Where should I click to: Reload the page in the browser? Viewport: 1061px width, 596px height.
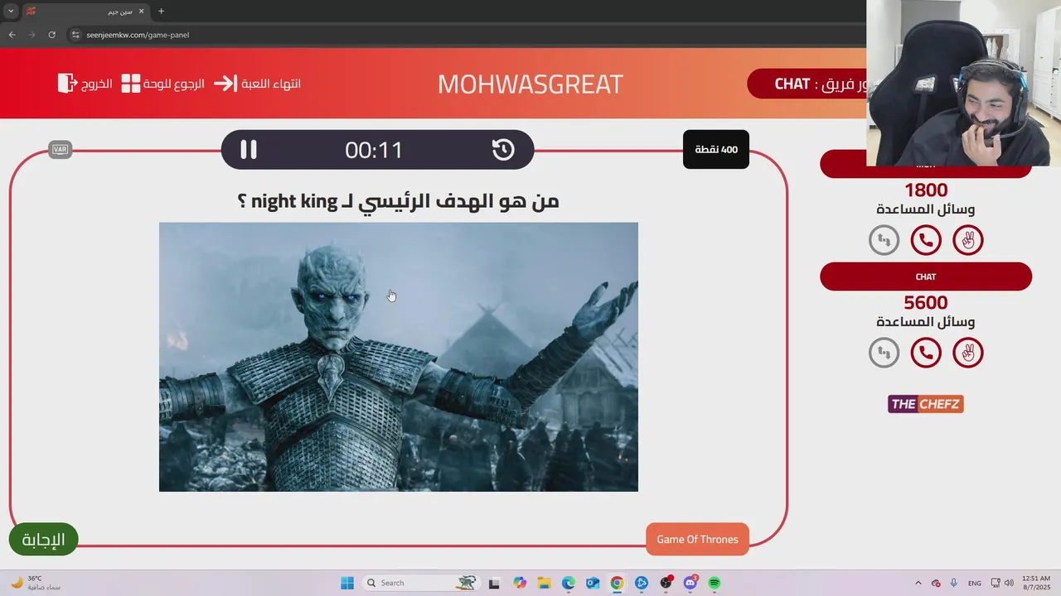pos(51,35)
